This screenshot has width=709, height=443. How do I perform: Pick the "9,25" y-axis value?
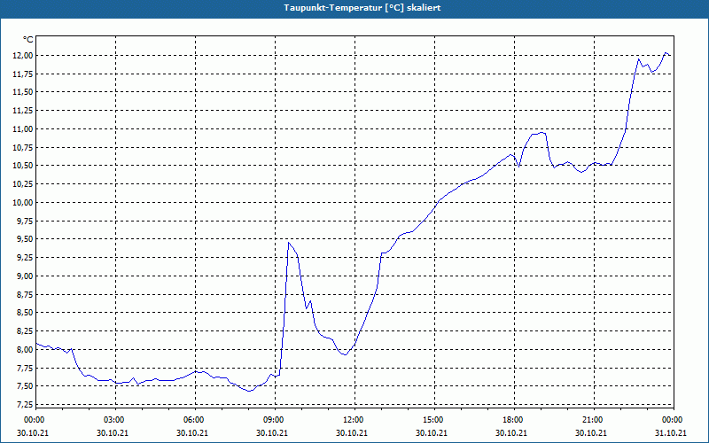coord(26,258)
